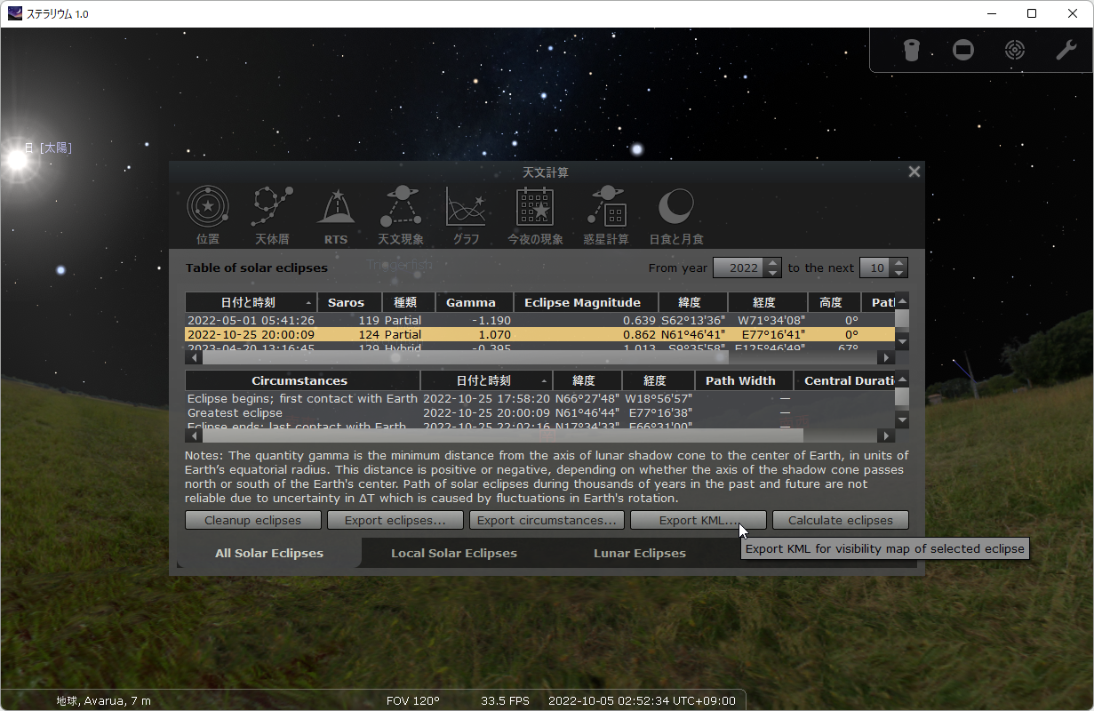
Task: Click the bucket-shaped icon in top-right toolbar
Action: pos(911,50)
